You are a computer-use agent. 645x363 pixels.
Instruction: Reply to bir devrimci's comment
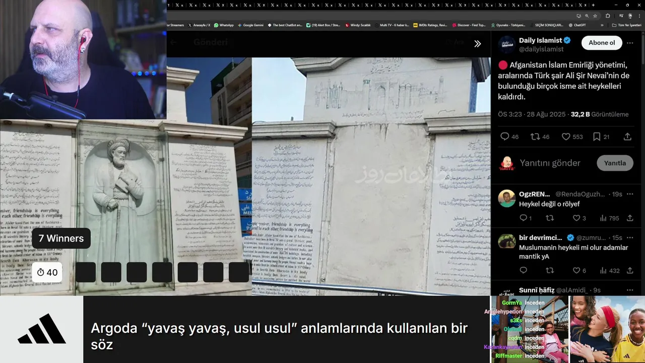(x=523, y=271)
